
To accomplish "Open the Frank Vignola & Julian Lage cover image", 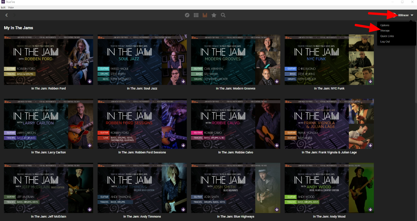I will click(329, 124).
